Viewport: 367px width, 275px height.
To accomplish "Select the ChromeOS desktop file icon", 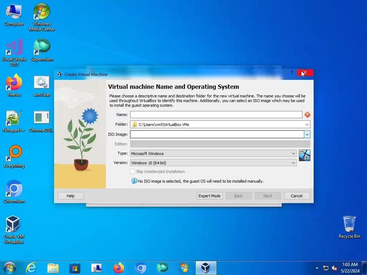I will tap(42, 121).
